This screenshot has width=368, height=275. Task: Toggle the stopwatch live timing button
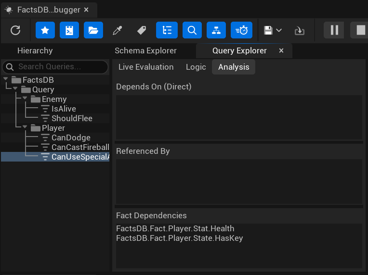[x=241, y=30]
